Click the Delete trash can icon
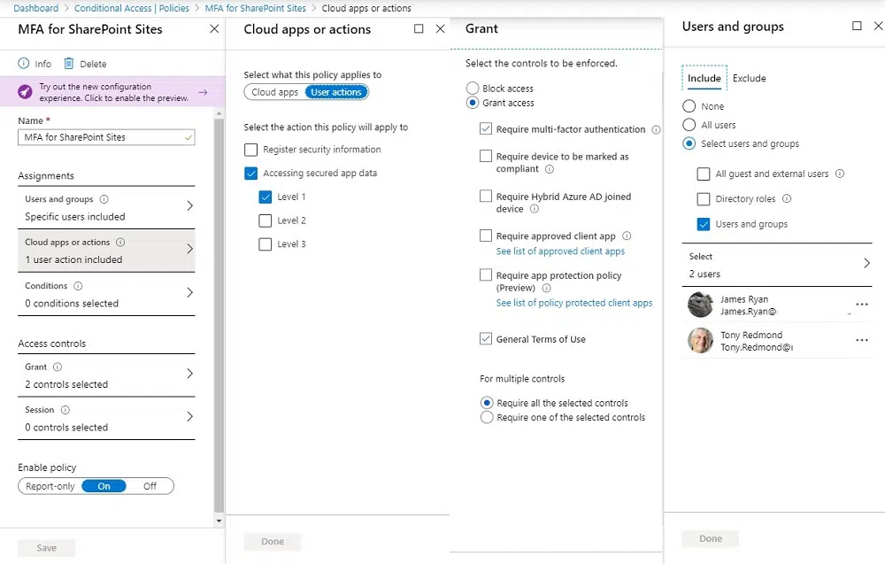 click(x=68, y=63)
